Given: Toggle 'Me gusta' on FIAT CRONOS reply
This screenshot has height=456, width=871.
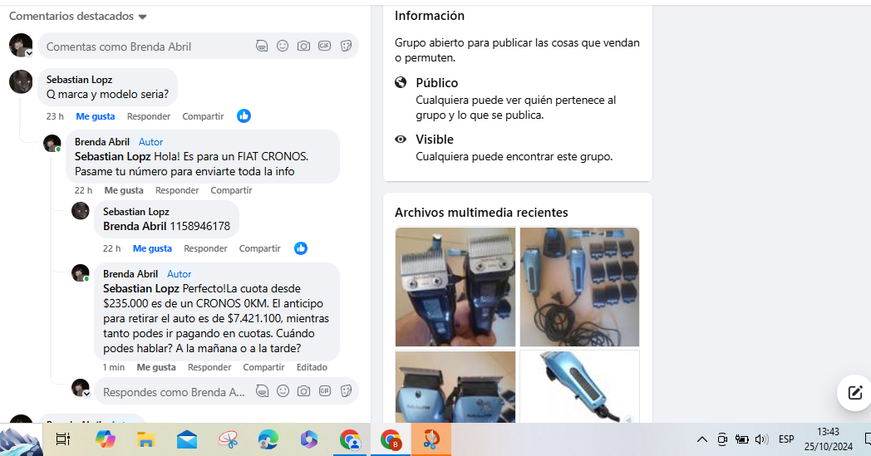Looking at the screenshot, I should tap(124, 190).
